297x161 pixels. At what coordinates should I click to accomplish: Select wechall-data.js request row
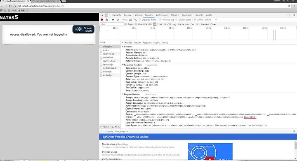tap(110, 68)
